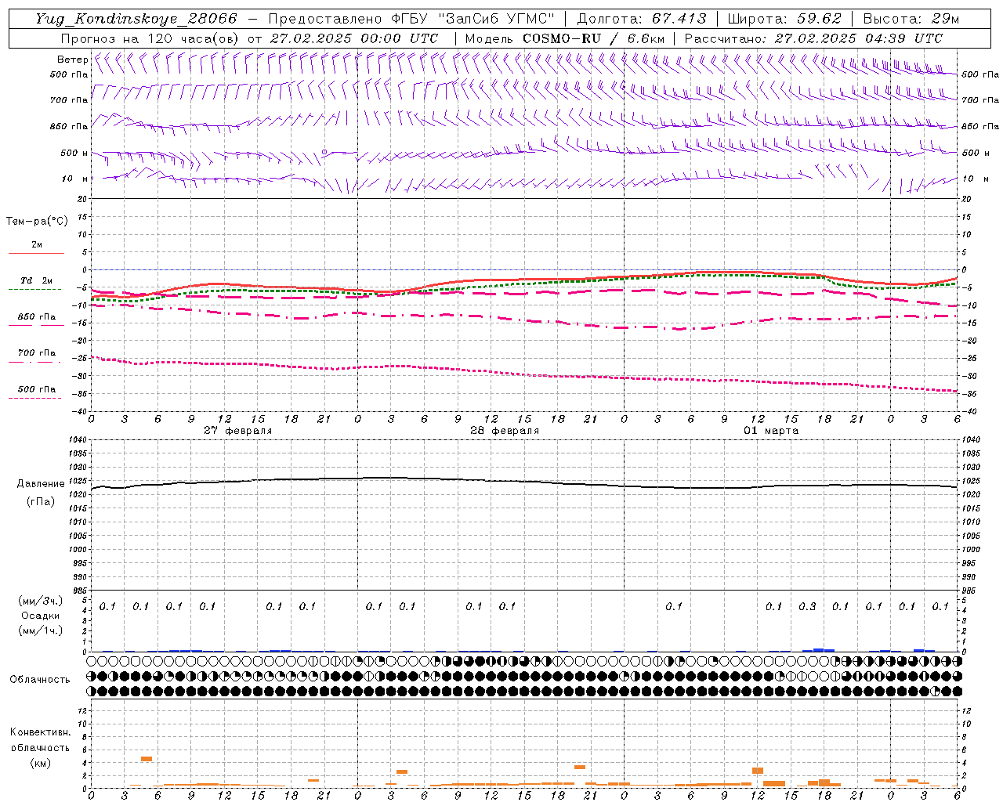Click the Рассчитано: 27.02.2025 04:39 UTC text
Screen dimensions: 1003x802
813,38
